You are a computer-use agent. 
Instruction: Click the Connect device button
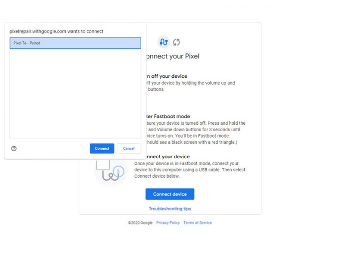170,194
